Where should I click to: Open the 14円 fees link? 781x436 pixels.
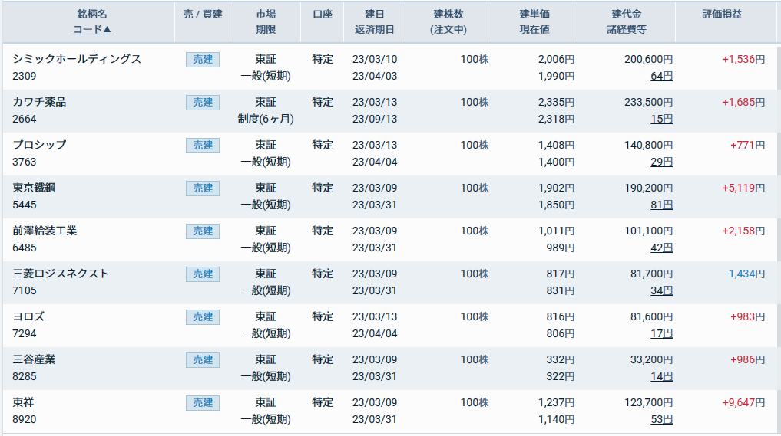(x=661, y=376)
